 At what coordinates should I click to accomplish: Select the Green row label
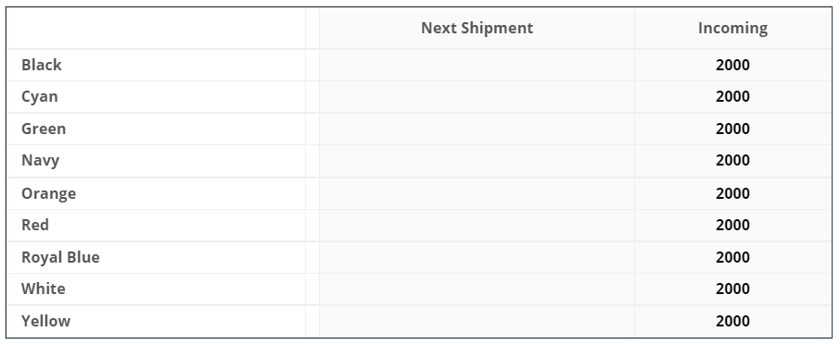point(44,129)
